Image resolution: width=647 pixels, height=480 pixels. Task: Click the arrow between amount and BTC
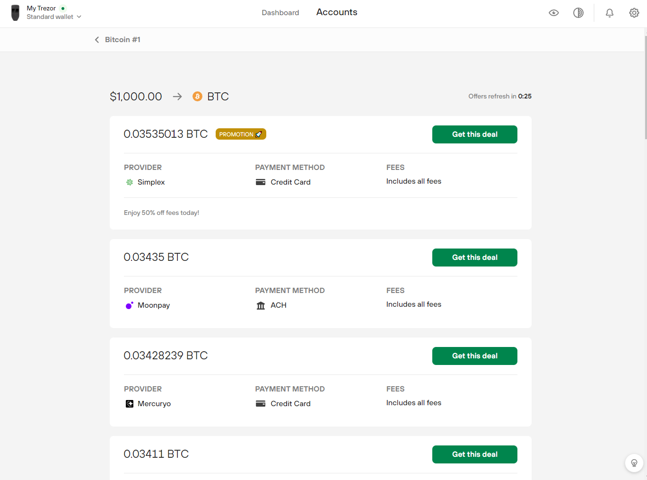[177, 97]
